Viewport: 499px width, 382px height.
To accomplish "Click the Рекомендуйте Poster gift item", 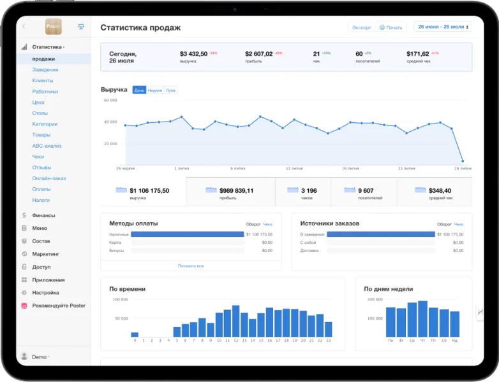I will 54,306.
